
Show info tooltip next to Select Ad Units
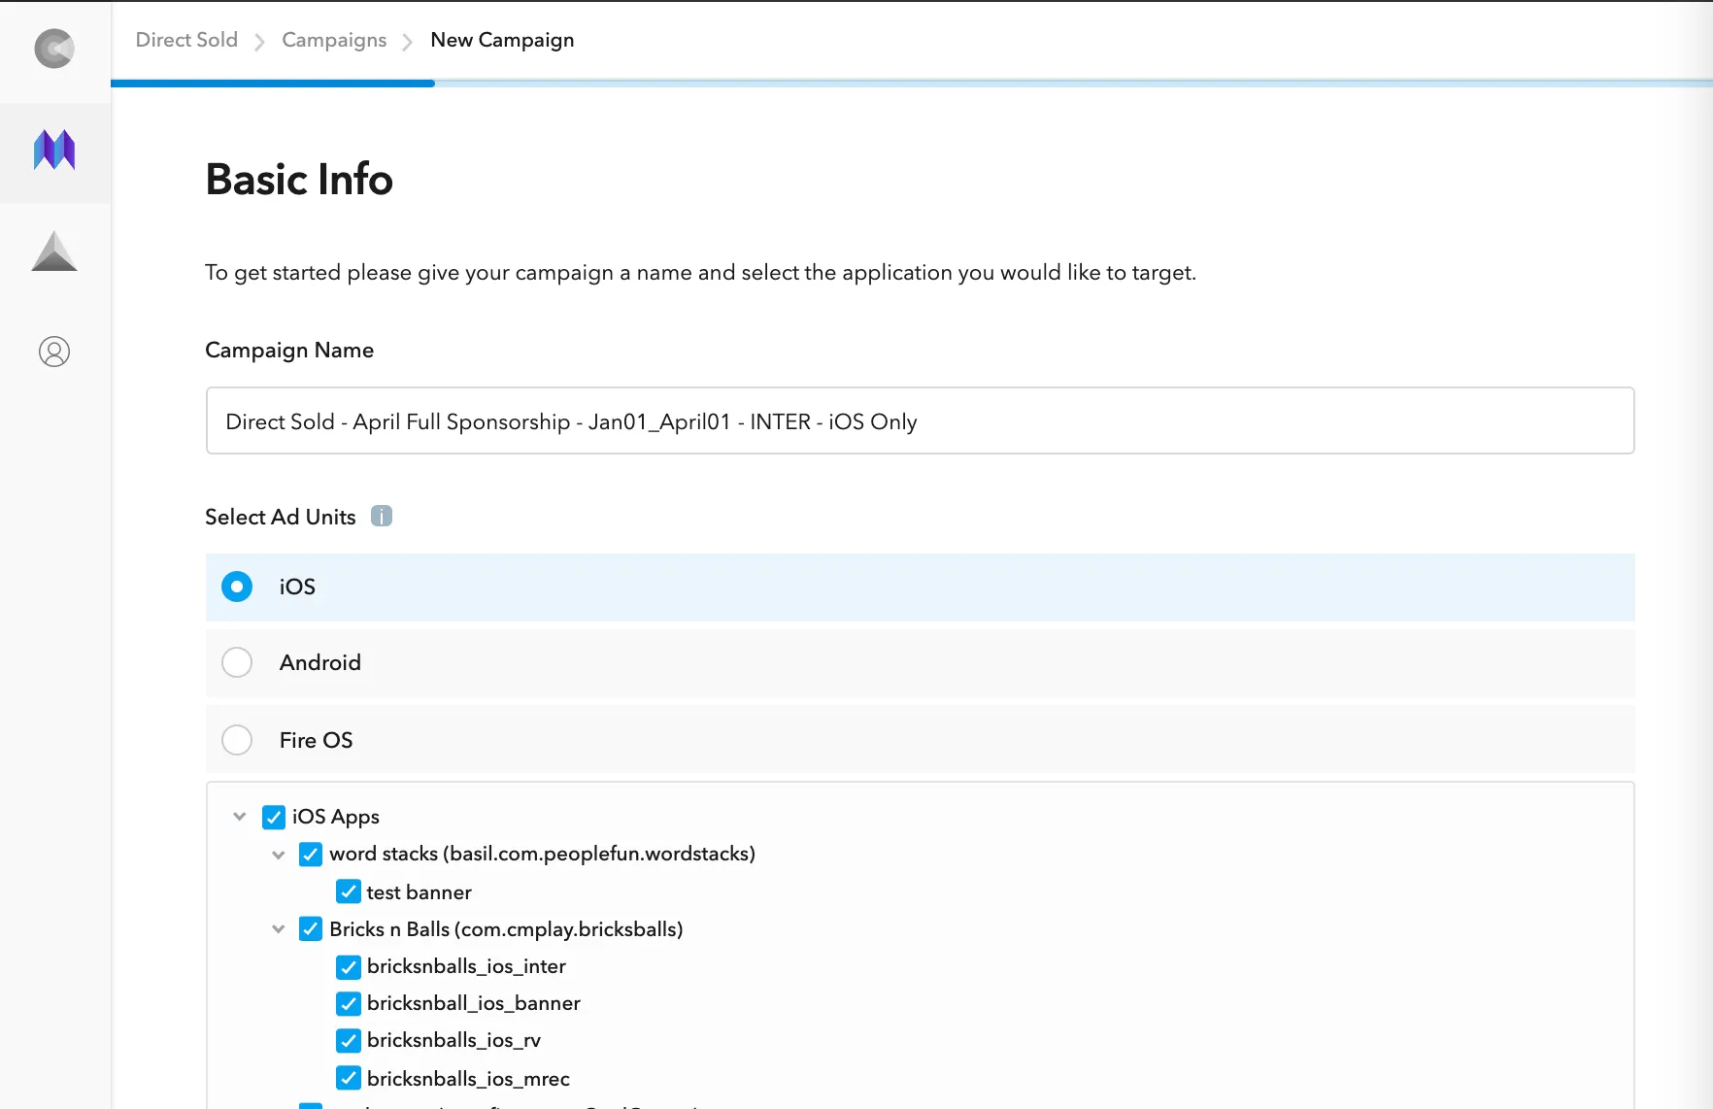(382, 516)
